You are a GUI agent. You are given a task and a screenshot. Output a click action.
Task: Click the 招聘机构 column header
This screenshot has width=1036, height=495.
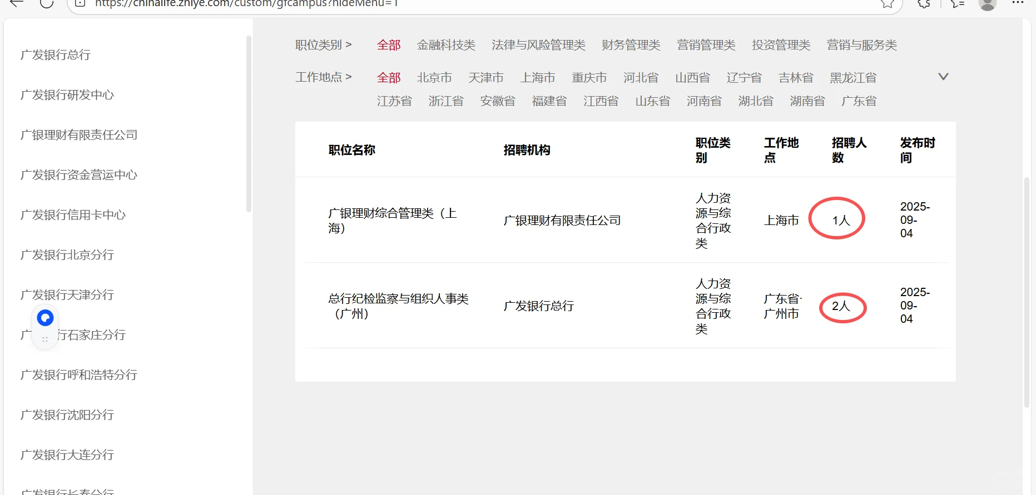coord(527,150)
